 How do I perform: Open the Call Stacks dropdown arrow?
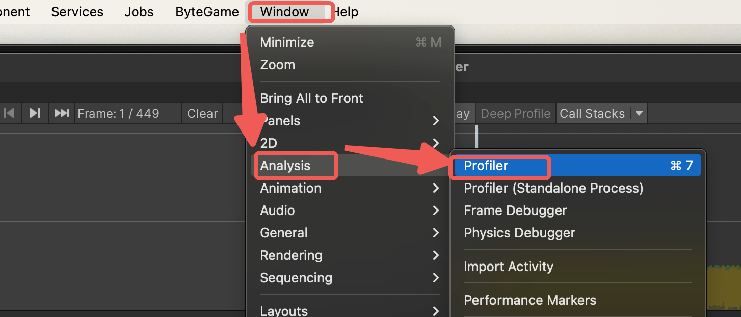pyautogui.click(x=639, y=113)
